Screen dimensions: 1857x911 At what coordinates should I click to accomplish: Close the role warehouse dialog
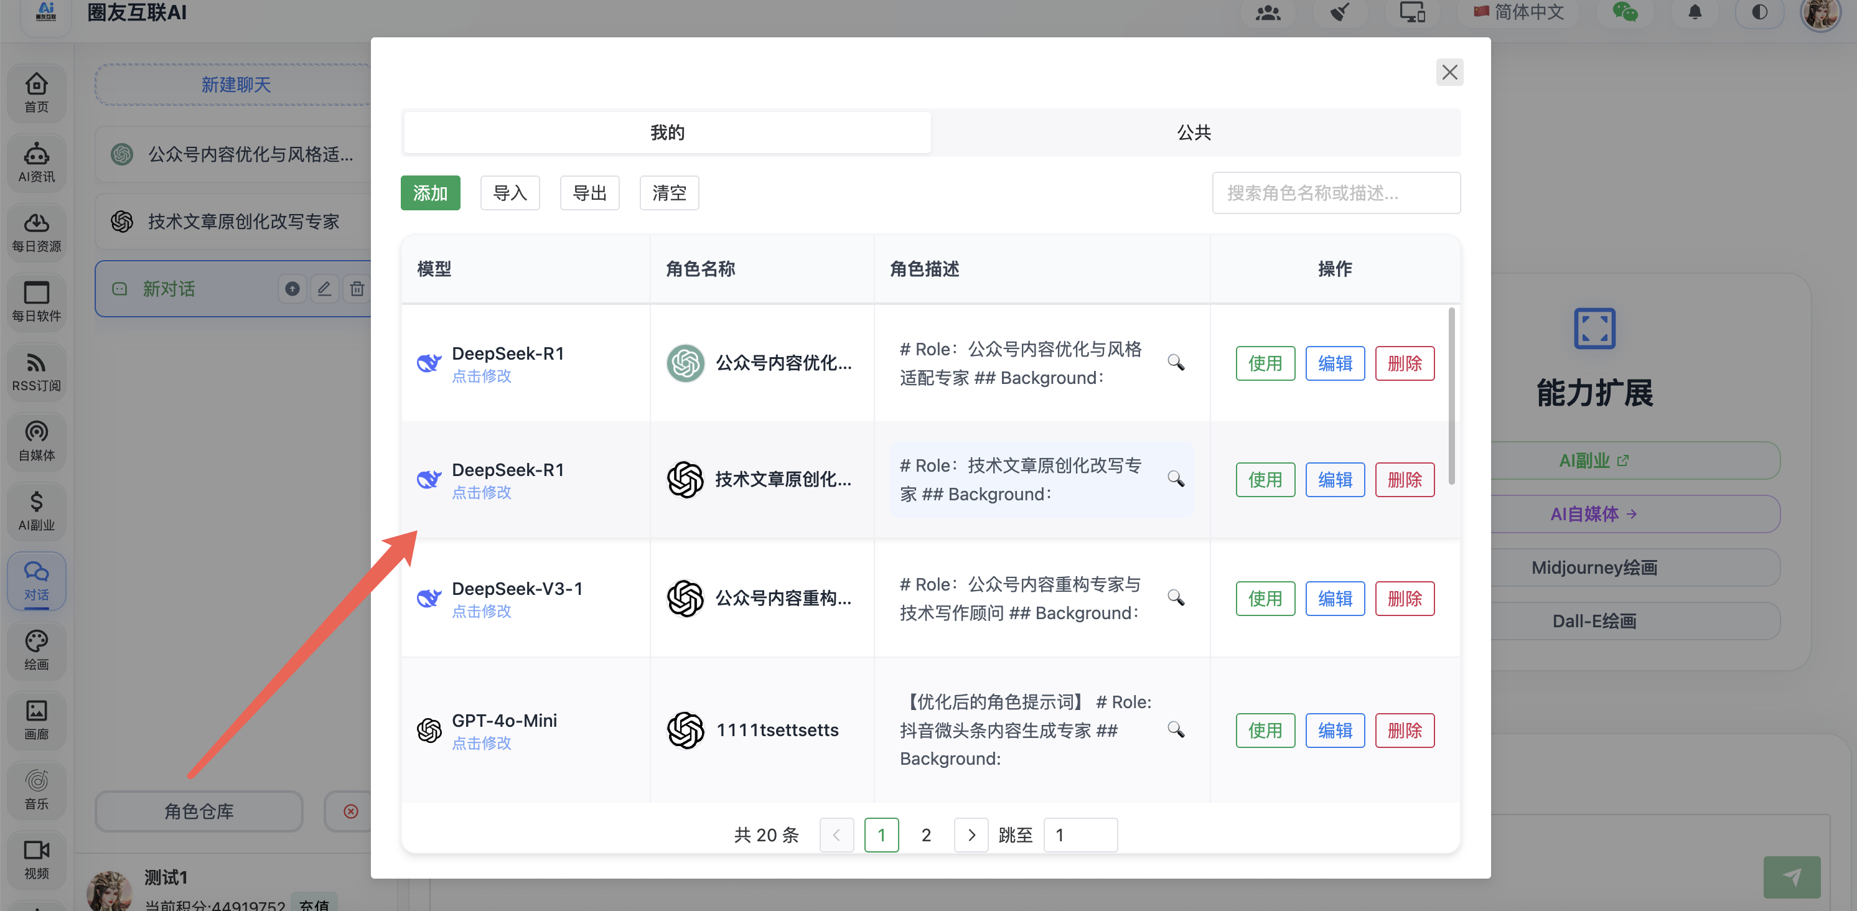pos(1449,72)
